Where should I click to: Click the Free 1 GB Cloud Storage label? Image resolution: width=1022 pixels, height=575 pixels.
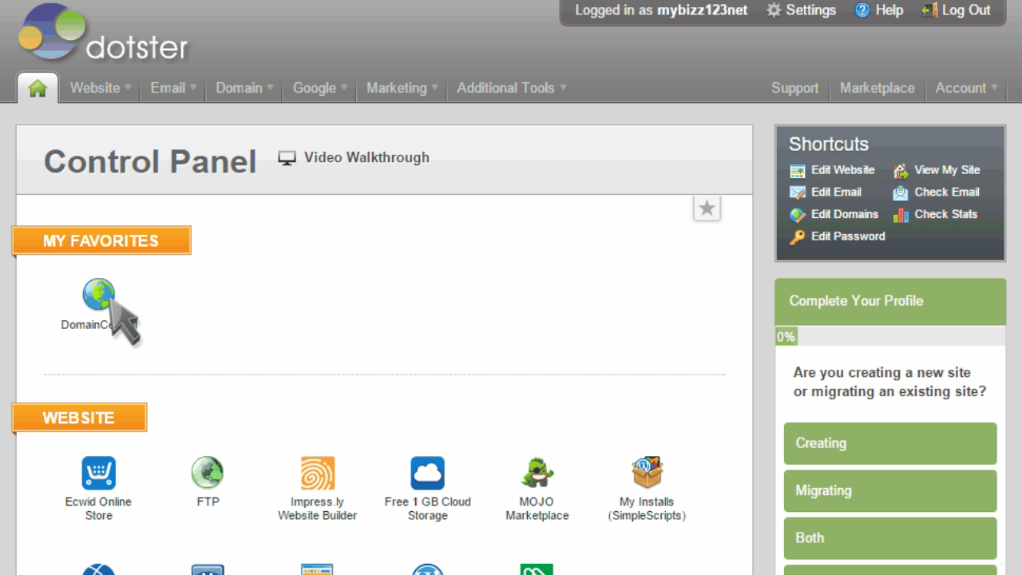[x=427, y=509]
